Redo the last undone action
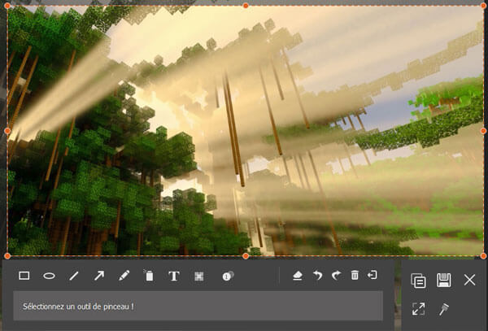488x331 pixels. (336, 276)
